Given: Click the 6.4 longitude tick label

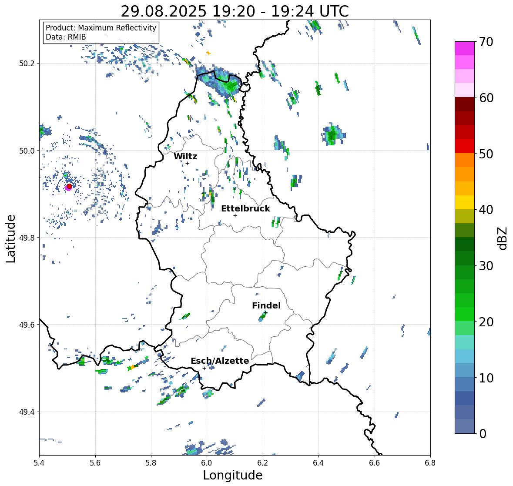Looking at the screenshot, I should [319, 463].
